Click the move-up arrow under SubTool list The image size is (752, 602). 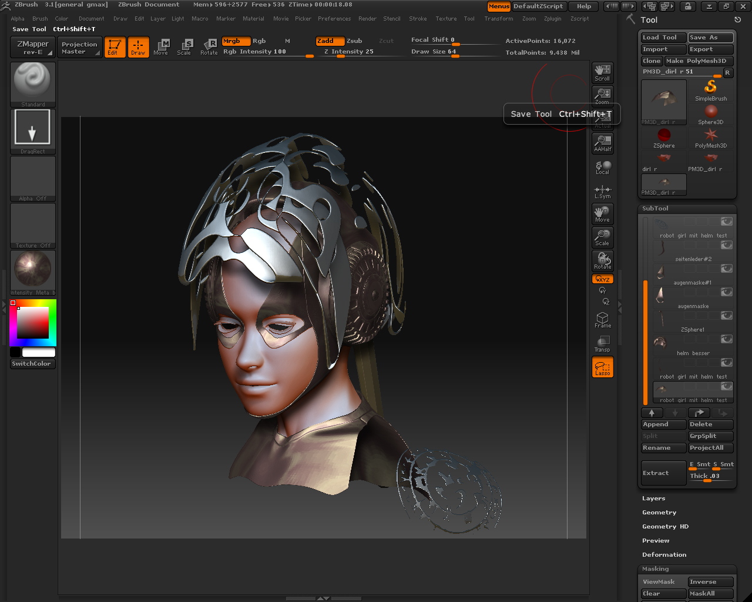point(652,413)
